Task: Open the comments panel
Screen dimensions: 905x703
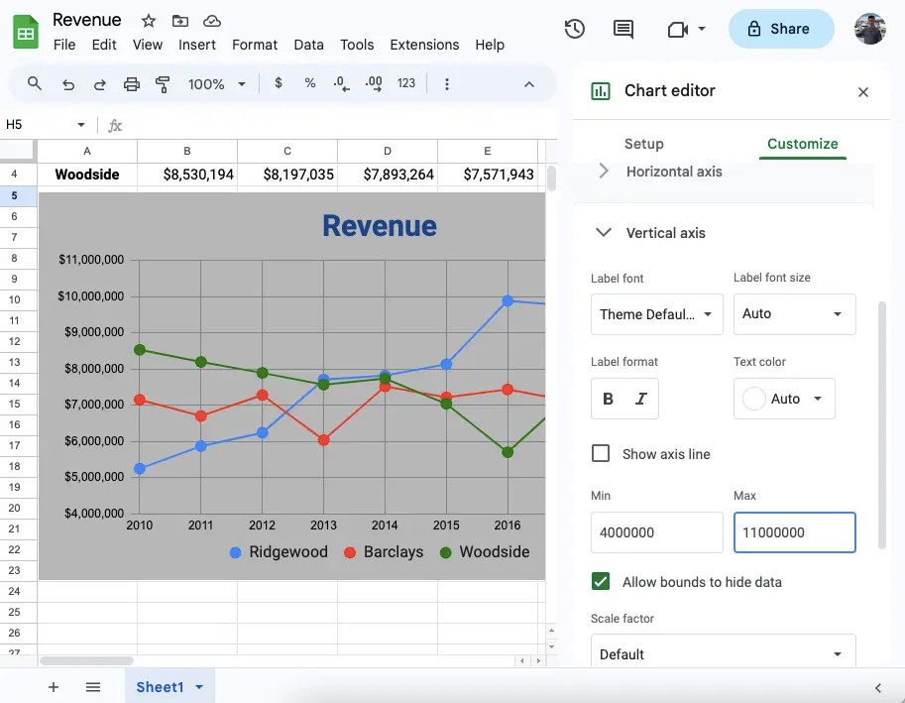Action: click(622, 29)
